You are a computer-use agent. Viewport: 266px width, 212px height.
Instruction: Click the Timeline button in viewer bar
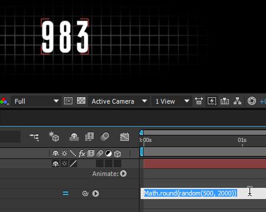225,101
